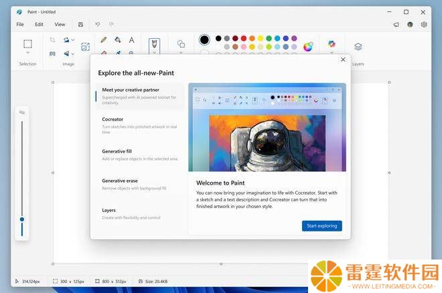Select the Layers item in dialog list
Image resolution: width=442 pixels, height=293 pixels.
[x=140, y=213]
